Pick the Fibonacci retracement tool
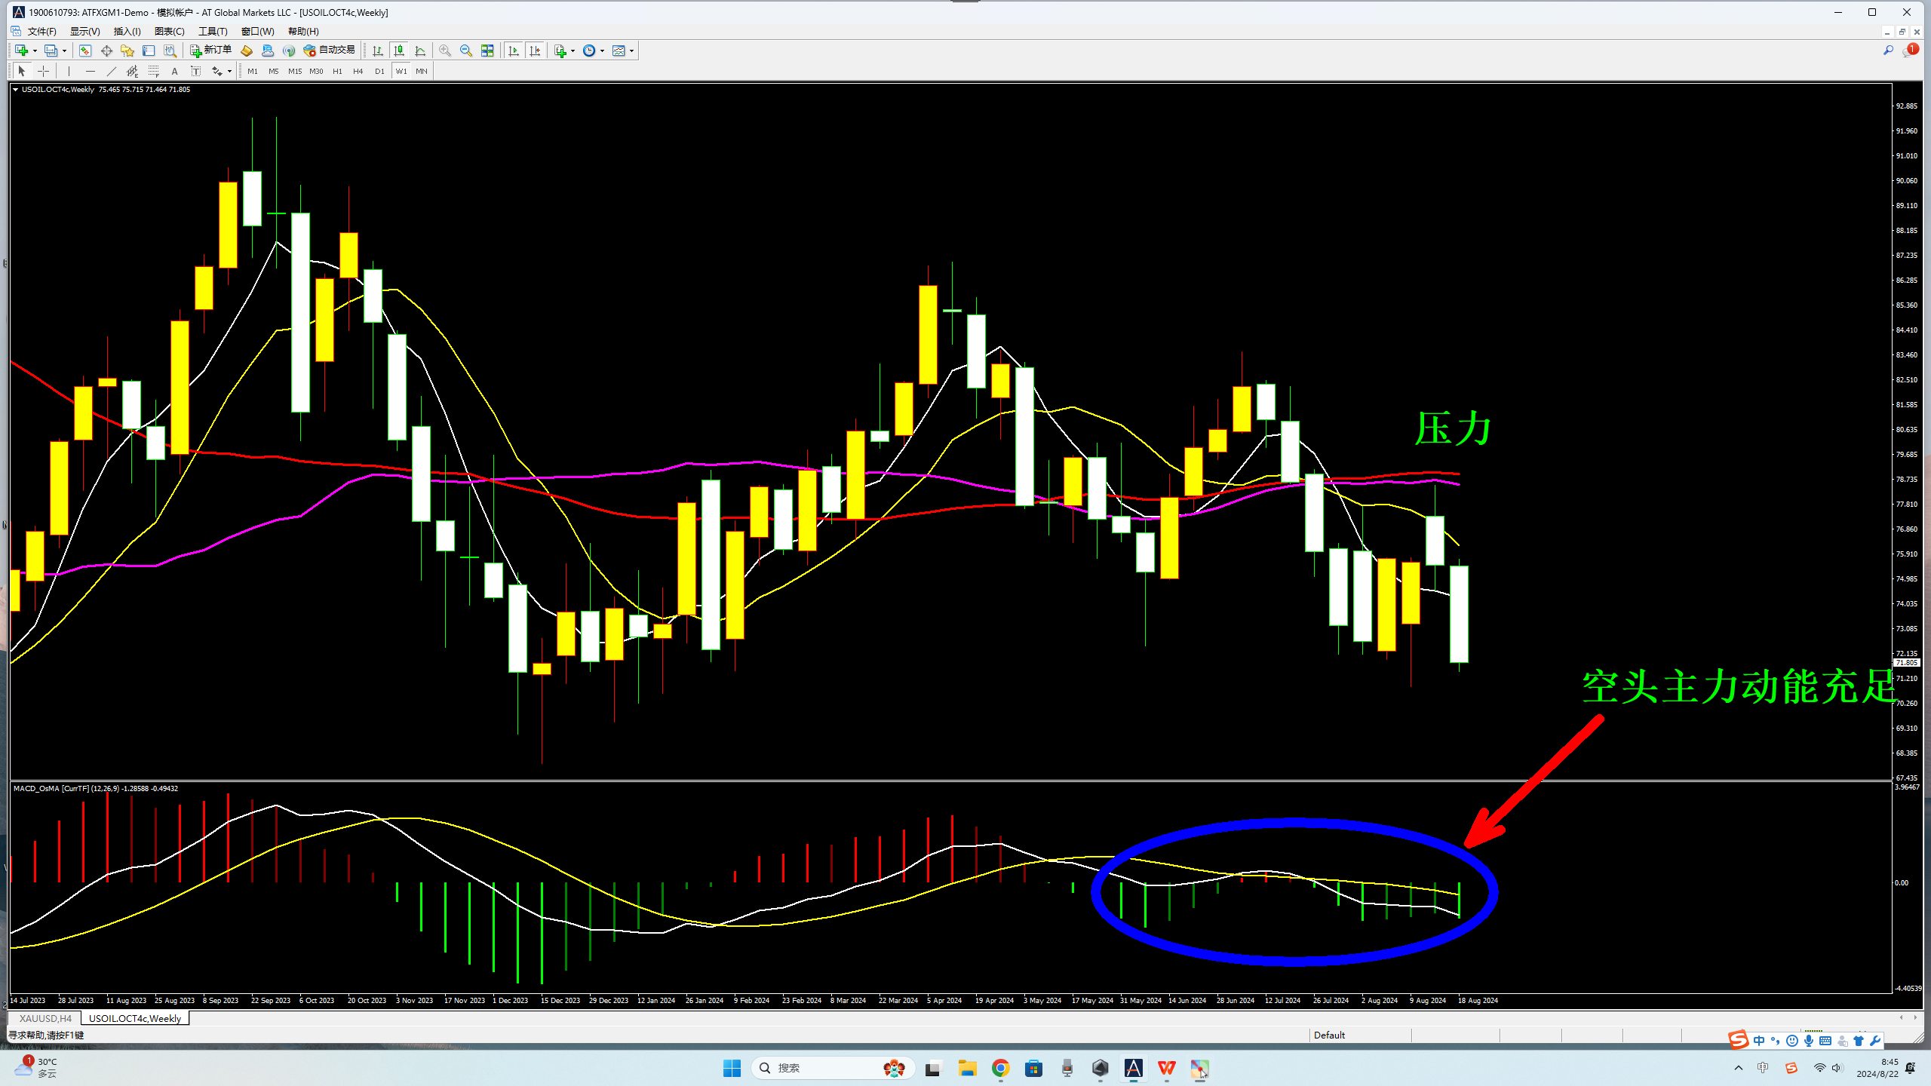 pyautogui.click(x=153, y=71)
